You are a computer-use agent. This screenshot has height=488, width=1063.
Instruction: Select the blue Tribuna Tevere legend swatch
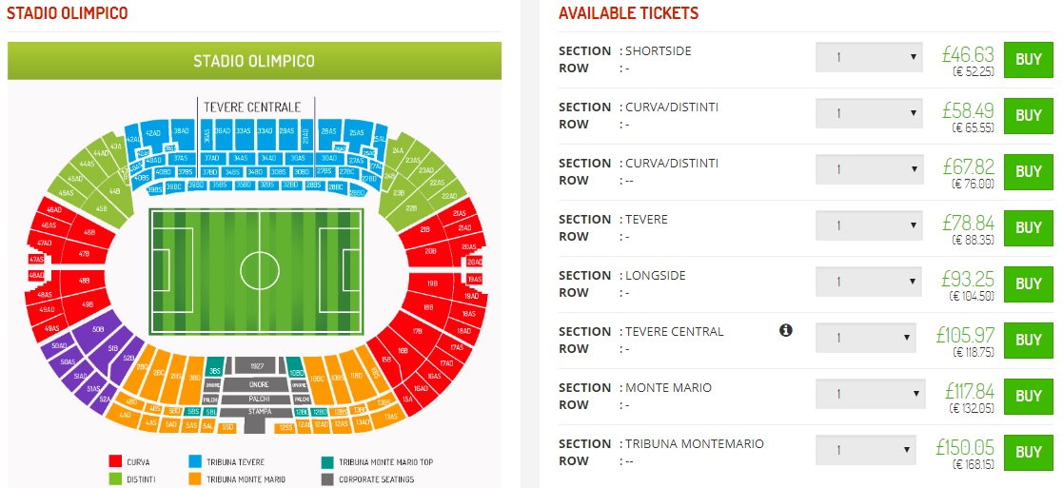(x=197, y=462)
